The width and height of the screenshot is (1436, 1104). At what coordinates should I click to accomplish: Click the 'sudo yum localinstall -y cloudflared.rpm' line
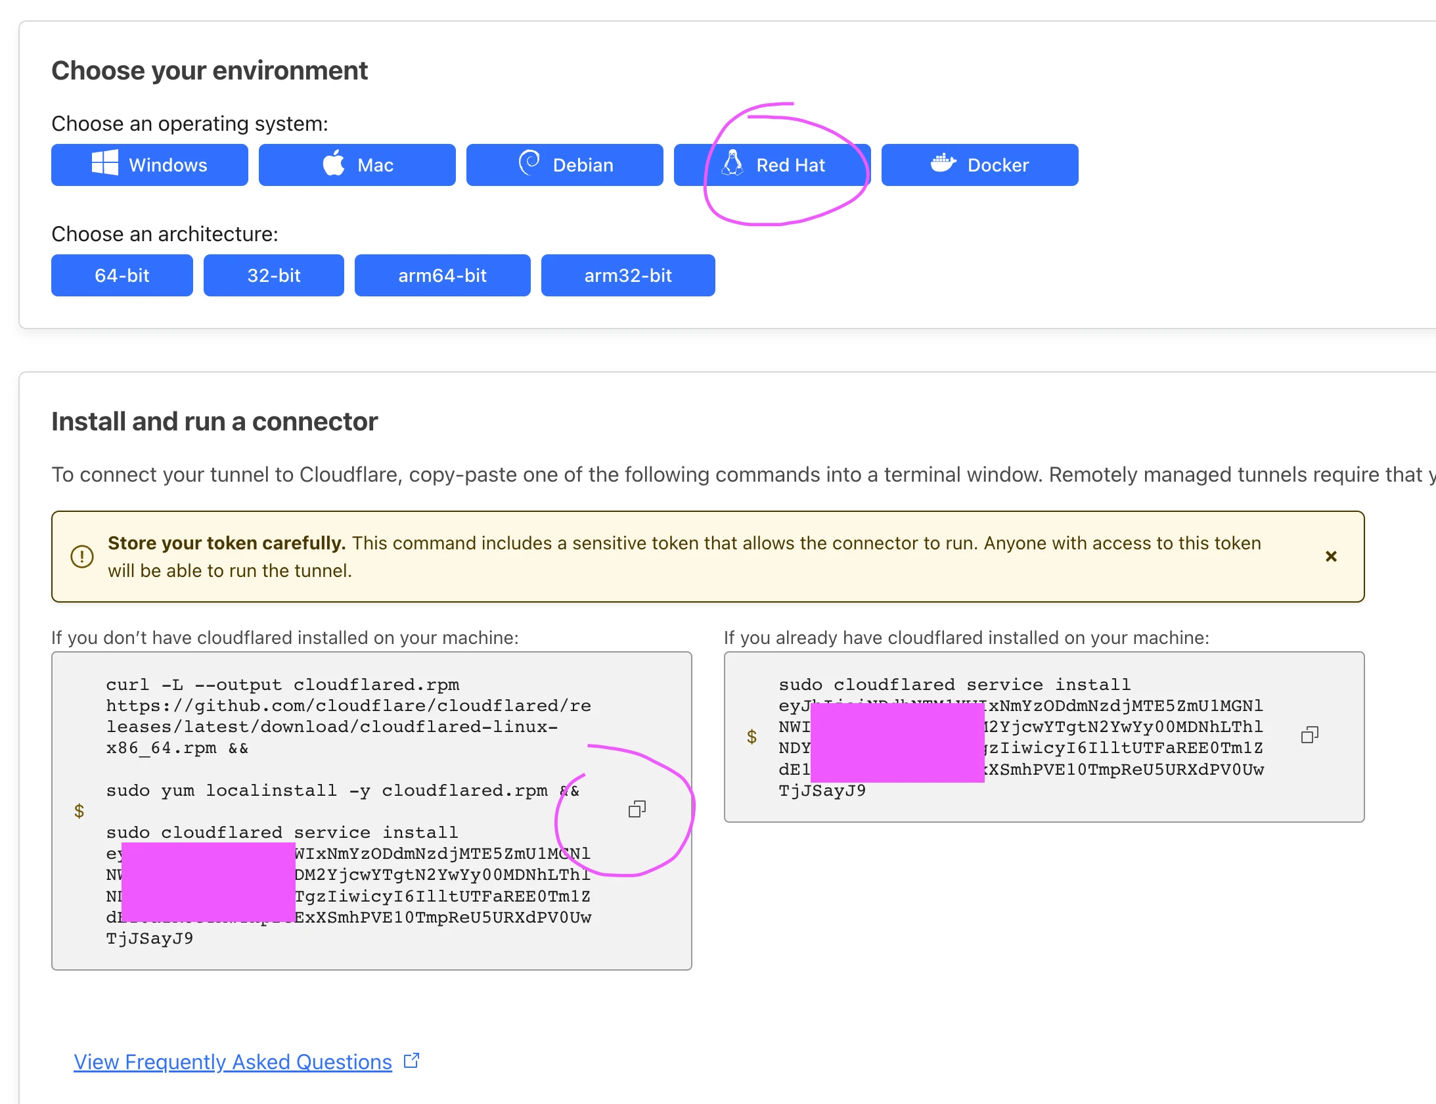tap(343, 791)
